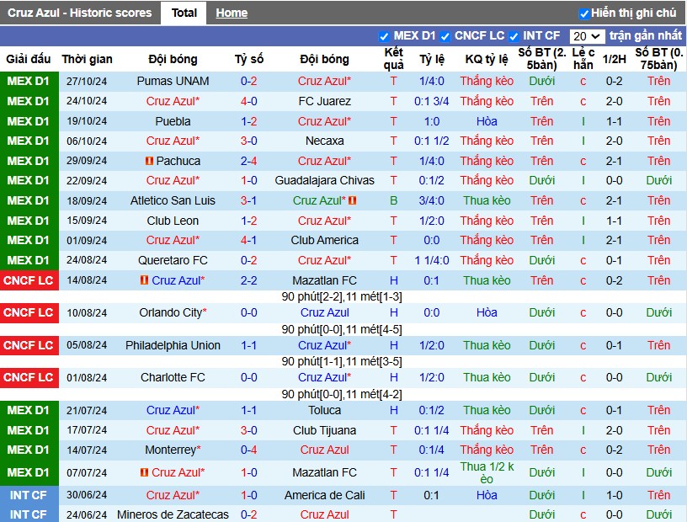Click the date 19/10/24
The height and width of the screenshot is (522, 687).
(x=87, y=121)
